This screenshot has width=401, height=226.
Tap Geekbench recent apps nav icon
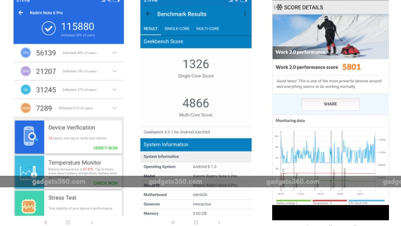pyautogui.click(x=173, y=222)
